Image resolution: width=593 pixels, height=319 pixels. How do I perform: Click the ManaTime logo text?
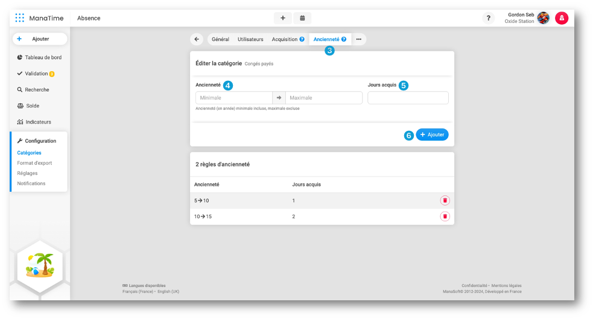[46, 18]
